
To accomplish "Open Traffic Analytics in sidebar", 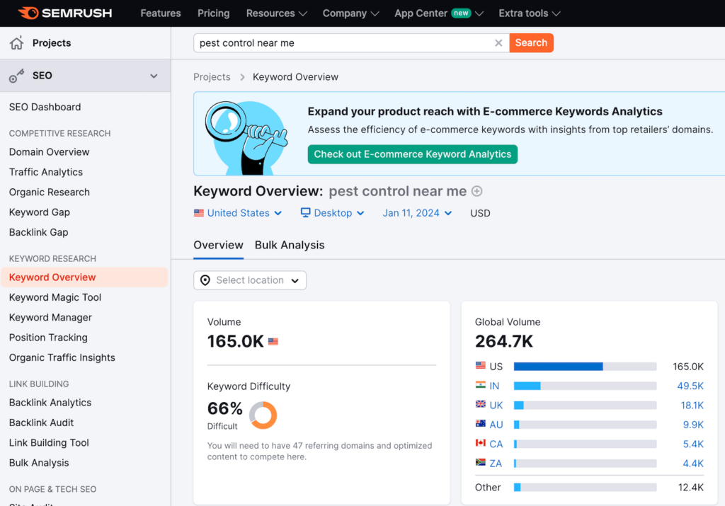I will (46, 173).
